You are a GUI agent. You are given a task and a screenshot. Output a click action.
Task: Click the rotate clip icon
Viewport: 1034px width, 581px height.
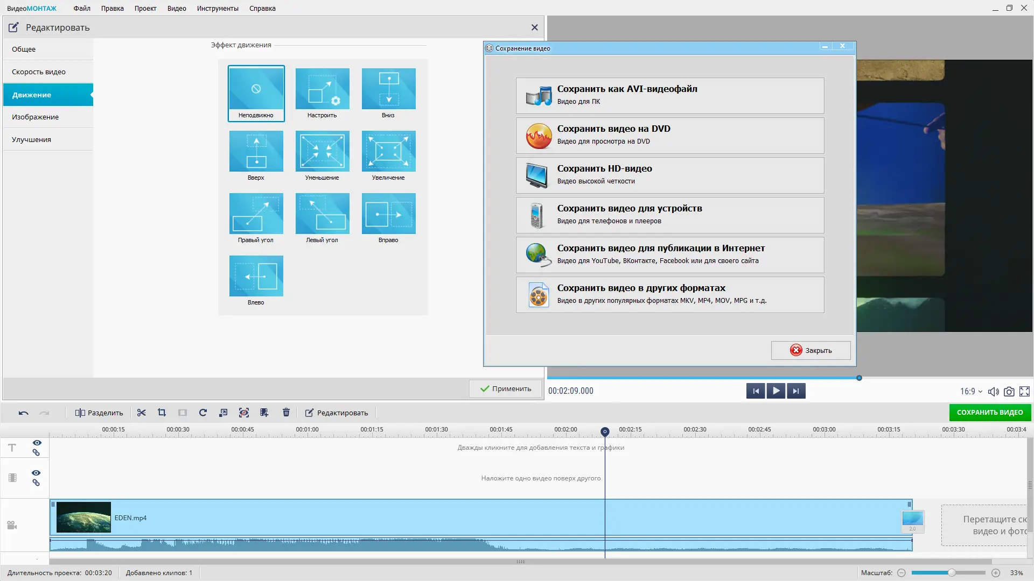point(203,413)
